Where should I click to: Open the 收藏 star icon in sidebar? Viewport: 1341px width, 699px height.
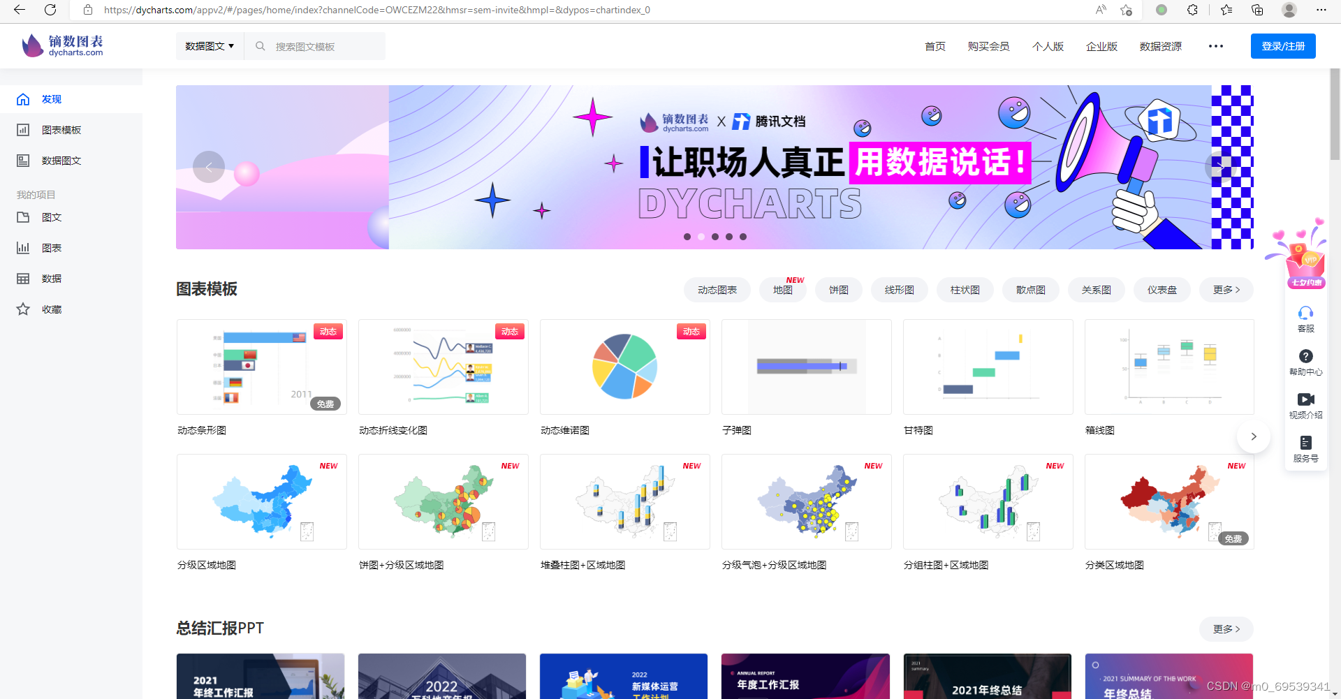coord(23,309)
